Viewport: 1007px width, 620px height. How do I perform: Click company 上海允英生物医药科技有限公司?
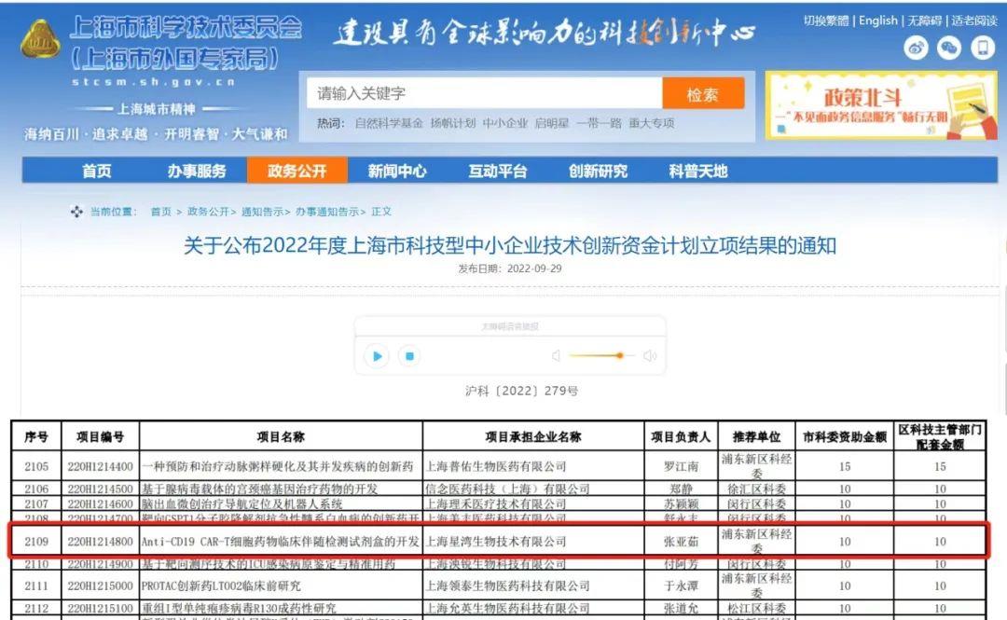[508, 608]
